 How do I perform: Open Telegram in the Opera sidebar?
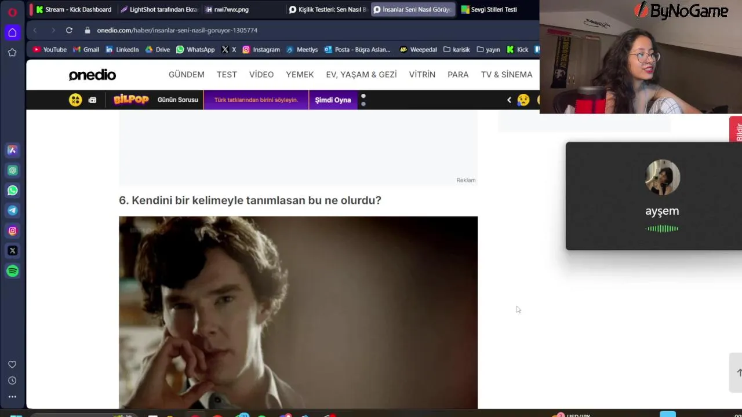coord(12,210)
